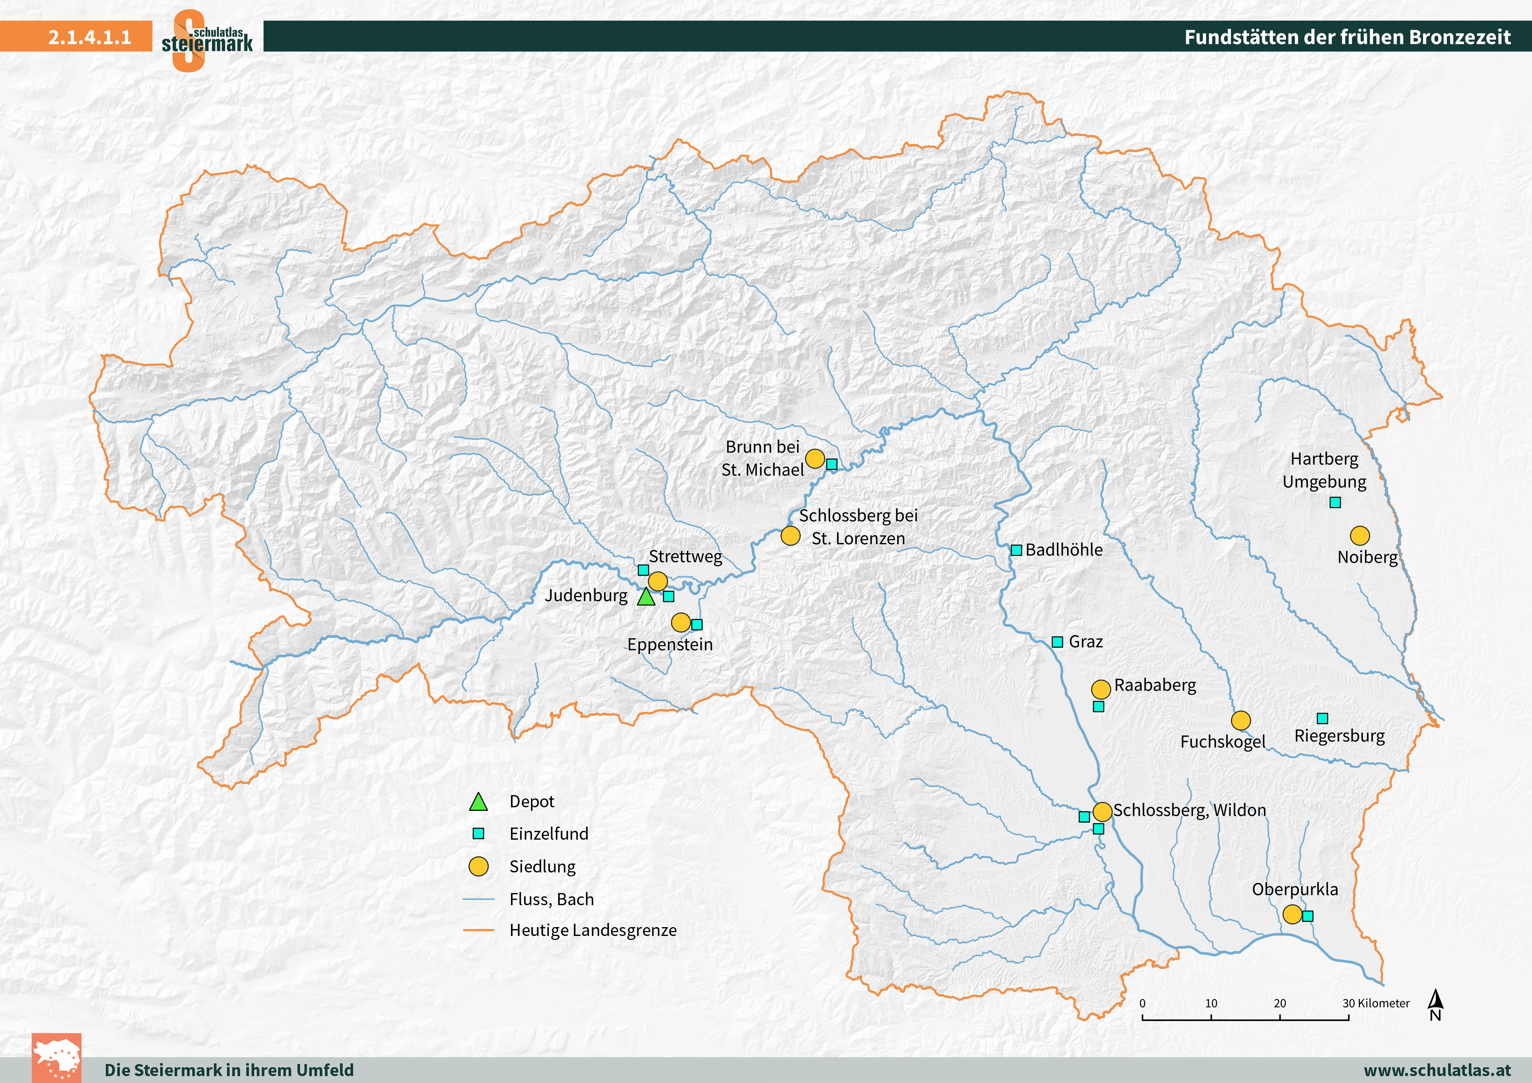This screenshot has width=1532, height=1083.
Task: Click the orange Heutige Landesgrenze legend line
Action: 479,929
